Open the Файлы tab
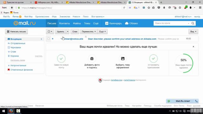Screen dimensions: 203x114 [77, 23]
